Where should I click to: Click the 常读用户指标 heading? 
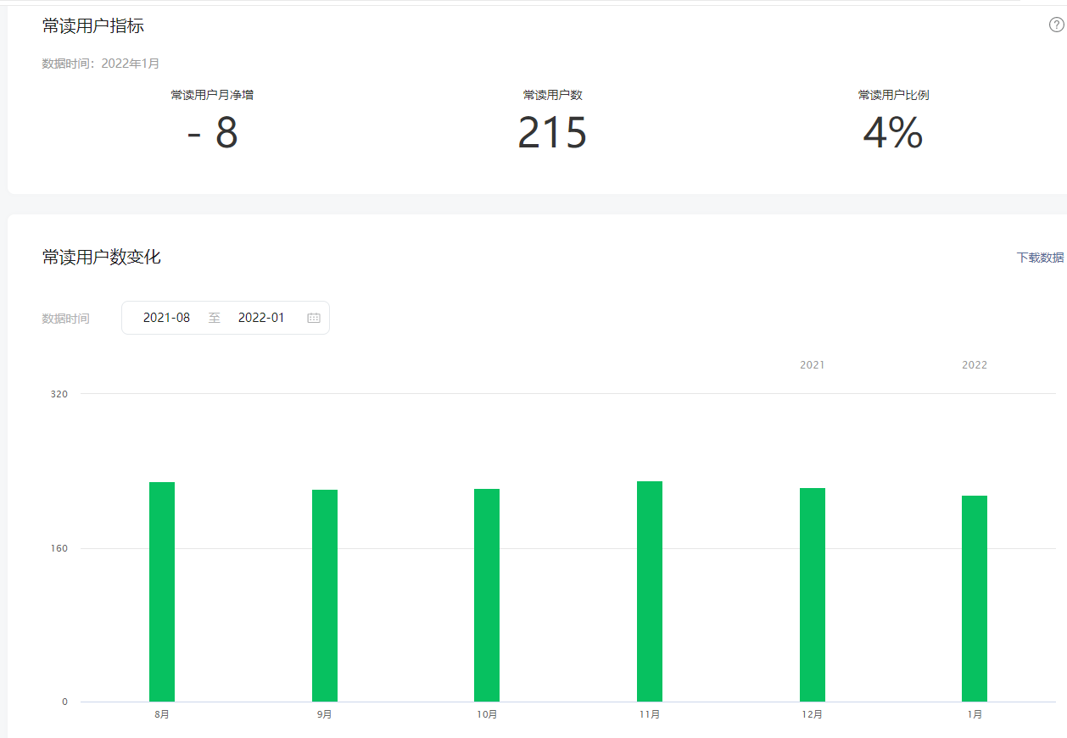tap(93, 26)
